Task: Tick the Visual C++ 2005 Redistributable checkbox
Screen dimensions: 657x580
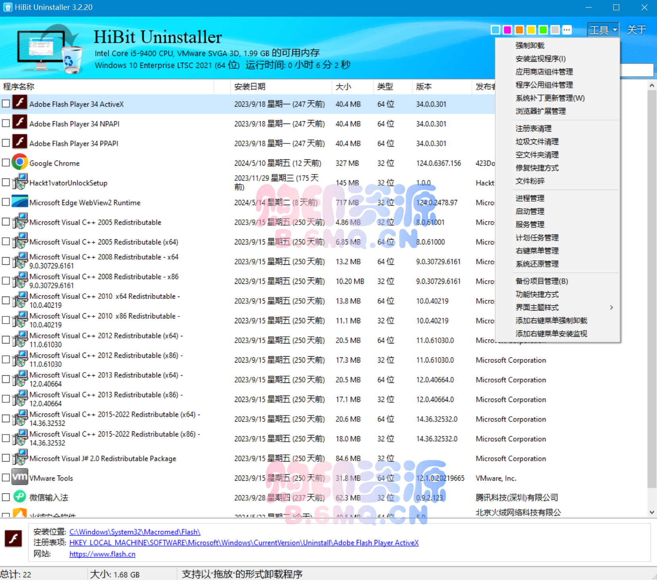Action: tap(6, 222)
